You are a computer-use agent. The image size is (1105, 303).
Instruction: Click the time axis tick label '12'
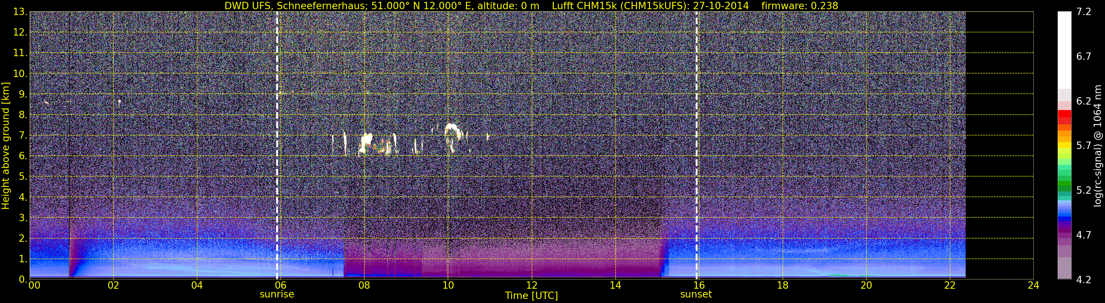click(x=531, y=285)
